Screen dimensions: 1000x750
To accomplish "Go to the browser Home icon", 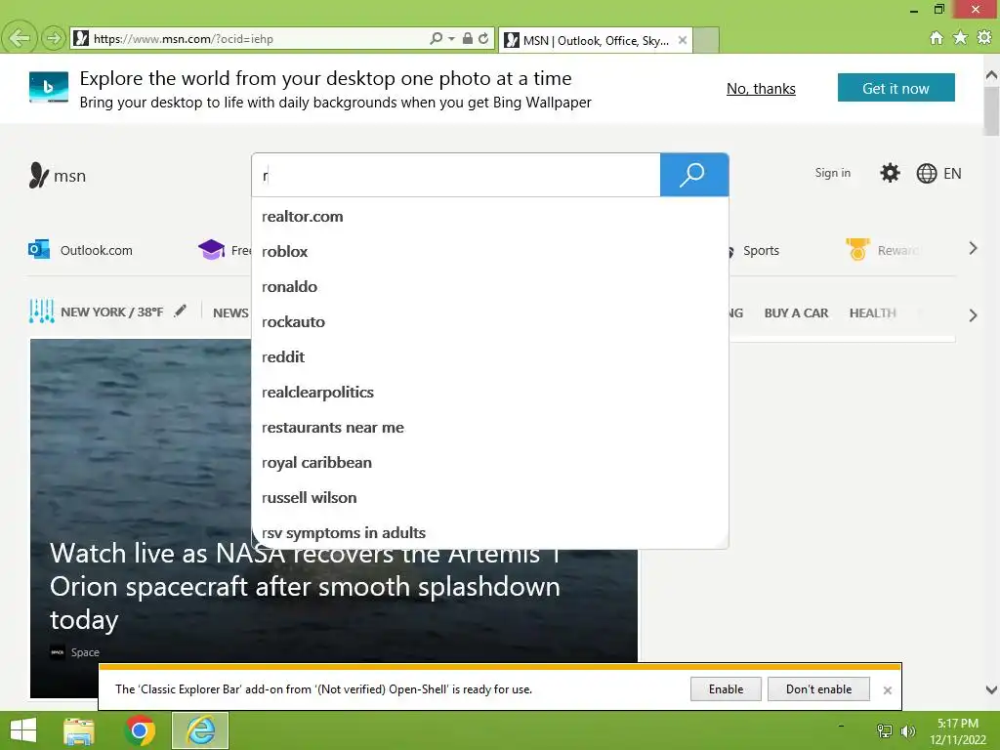I will (937, 38).
